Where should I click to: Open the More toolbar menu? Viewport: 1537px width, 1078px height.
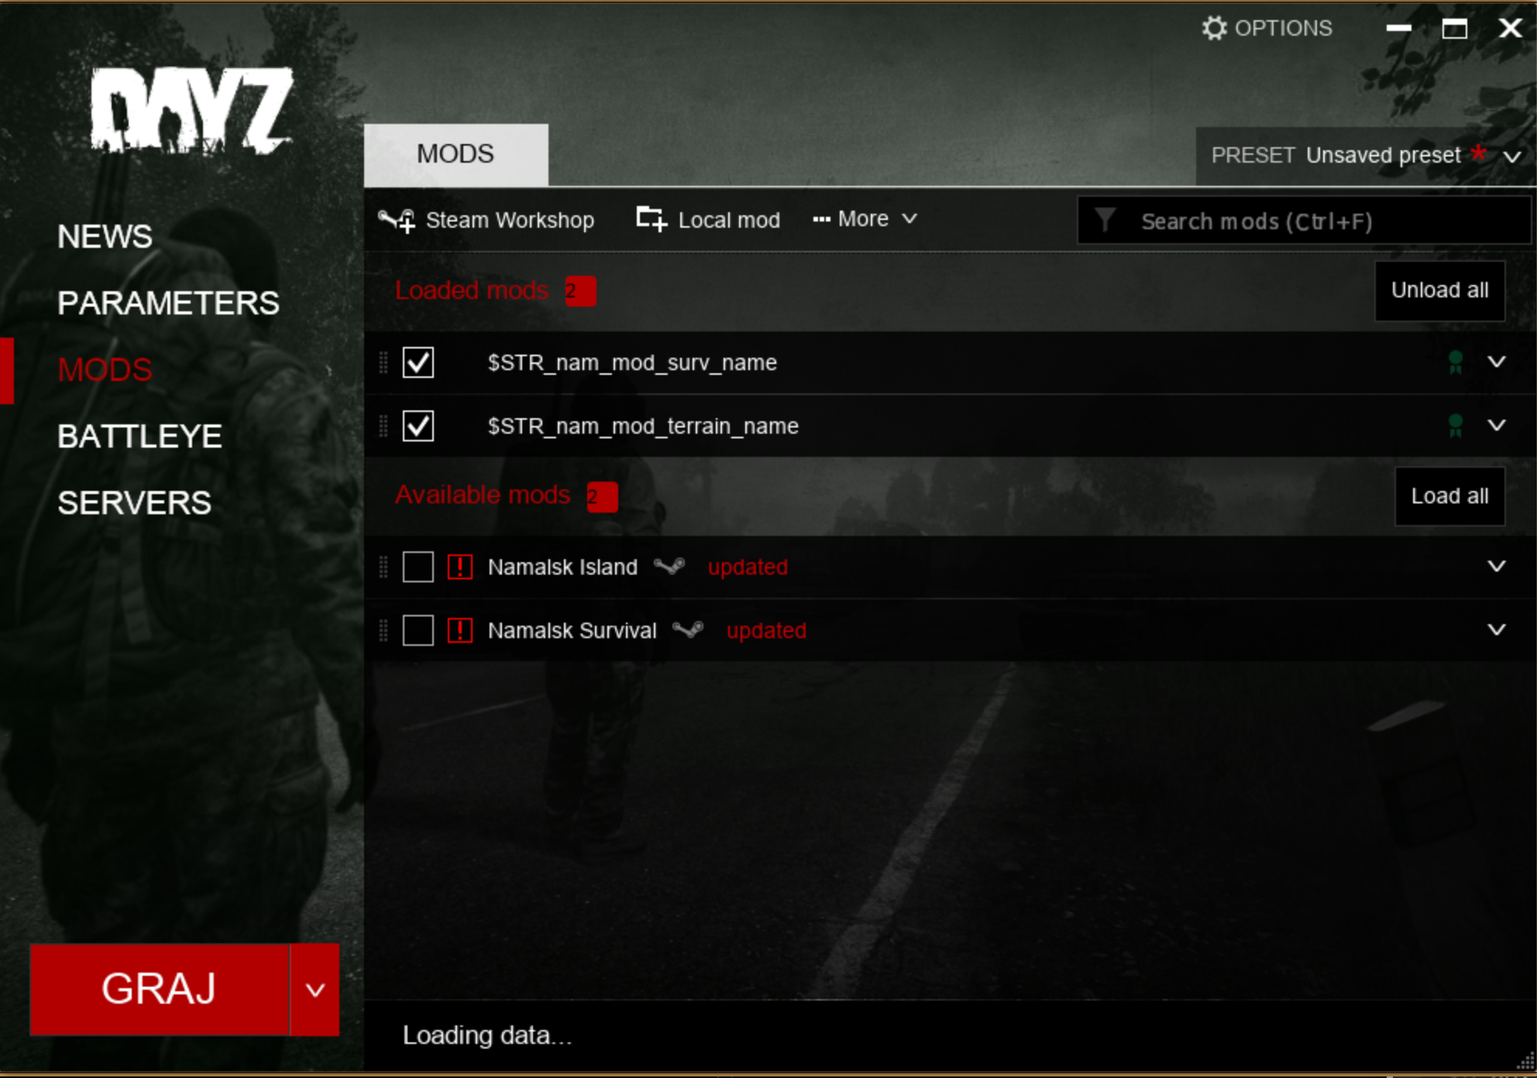click(x=865, y=220)
